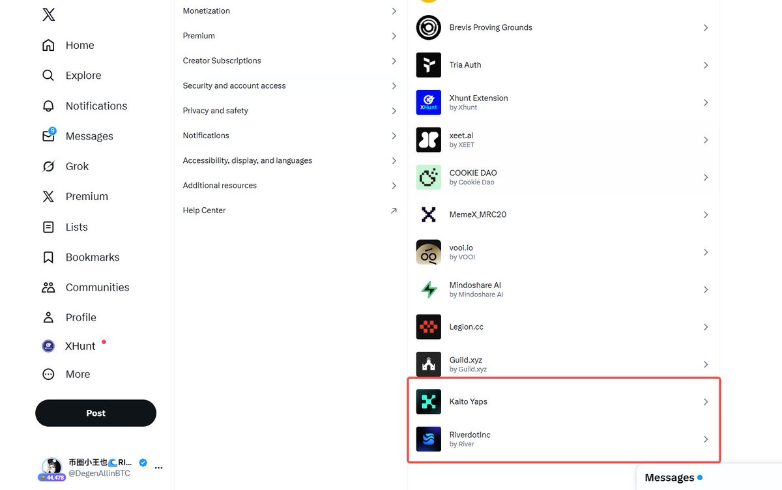782x490 pixels.
Task: Click the MemeX_MRC20 app icon
Action: click(x=429, y=214)
